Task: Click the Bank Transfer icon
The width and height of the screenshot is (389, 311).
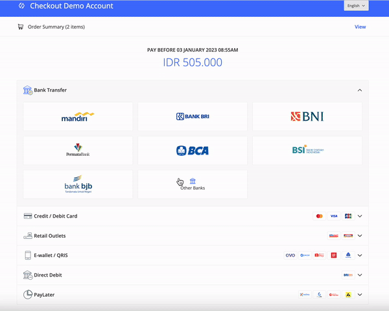Action: click(x=28, y=90)
